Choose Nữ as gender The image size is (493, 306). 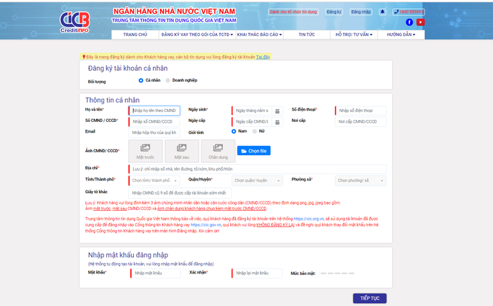pyautogui.click(x=254, y=131)
